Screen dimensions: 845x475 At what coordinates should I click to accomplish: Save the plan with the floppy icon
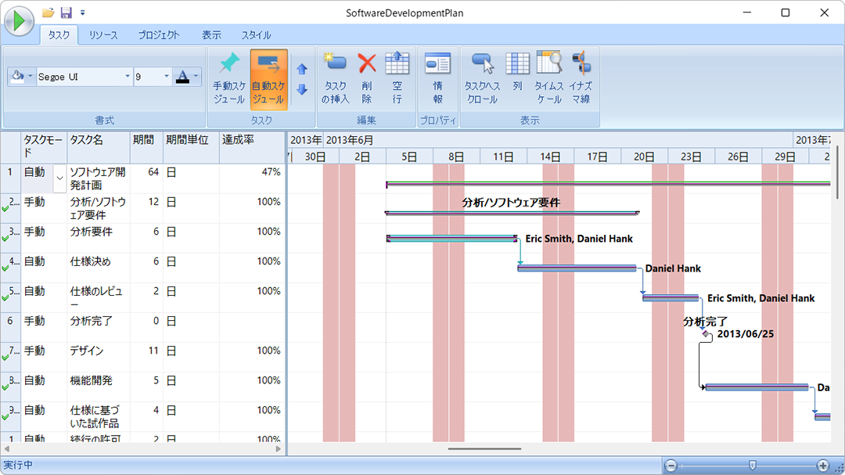(67, 13)
